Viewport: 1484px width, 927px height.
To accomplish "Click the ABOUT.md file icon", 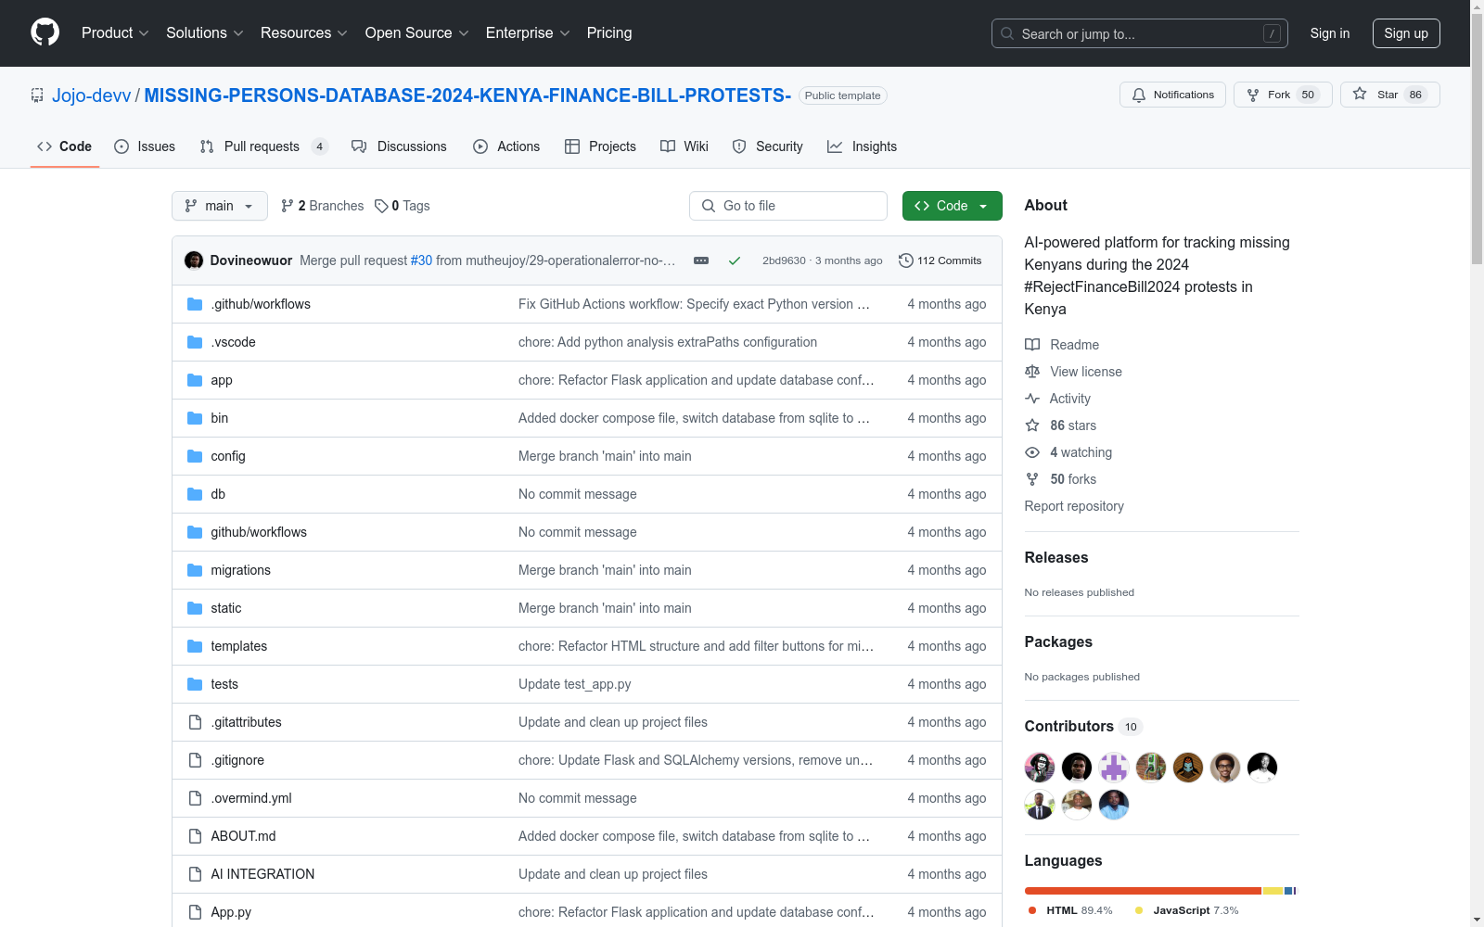I will [195, 836].
